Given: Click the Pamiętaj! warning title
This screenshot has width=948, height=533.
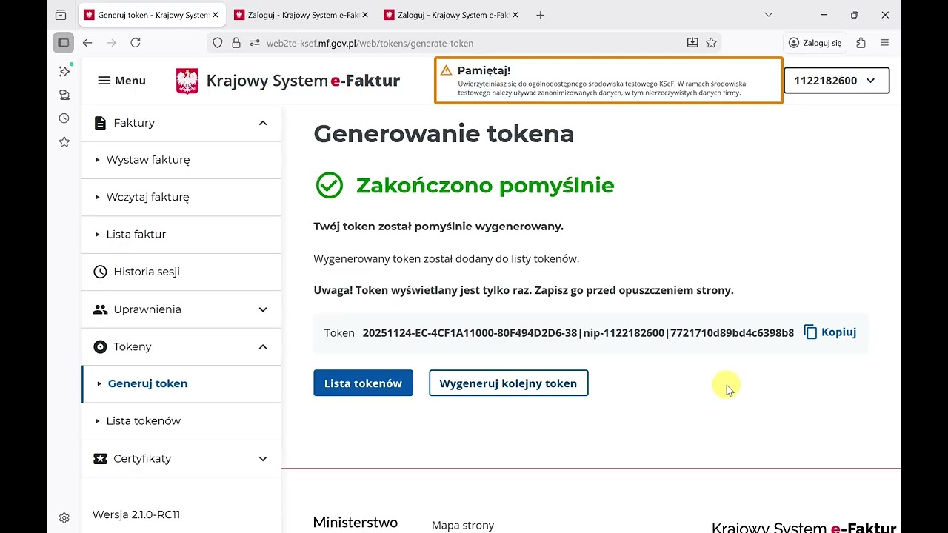Looking at the screenshot, I should 484,70.
